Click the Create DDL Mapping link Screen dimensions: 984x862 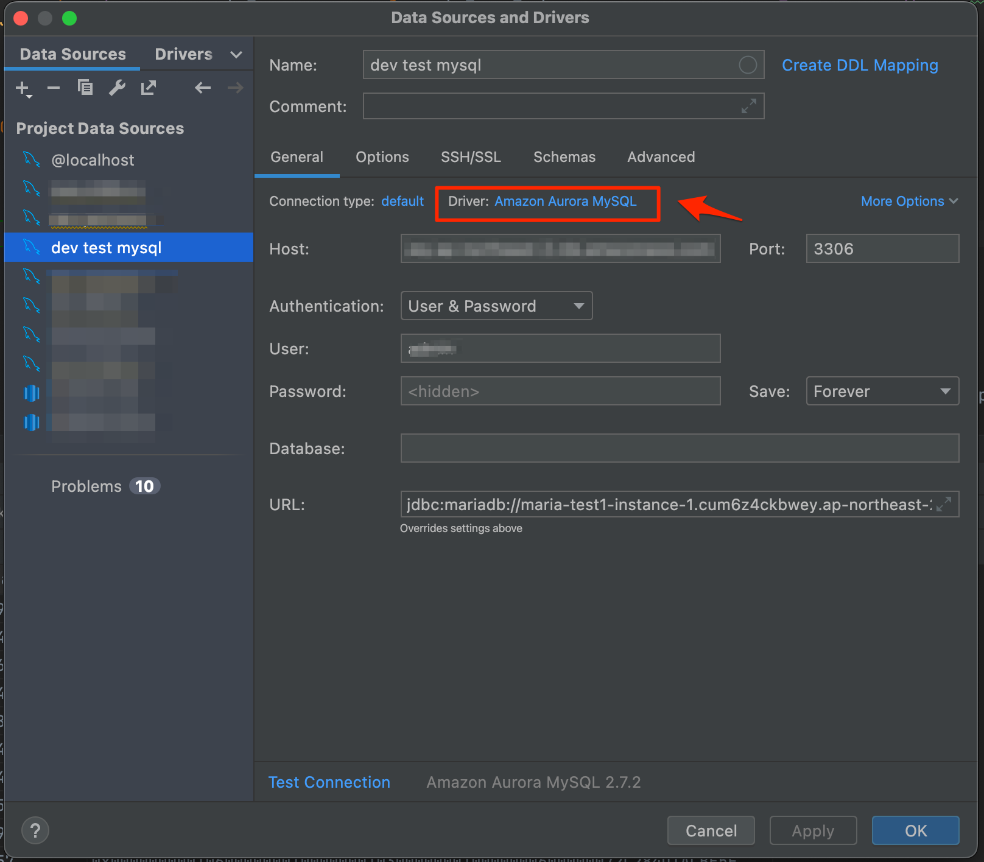[x=860, y=65]
